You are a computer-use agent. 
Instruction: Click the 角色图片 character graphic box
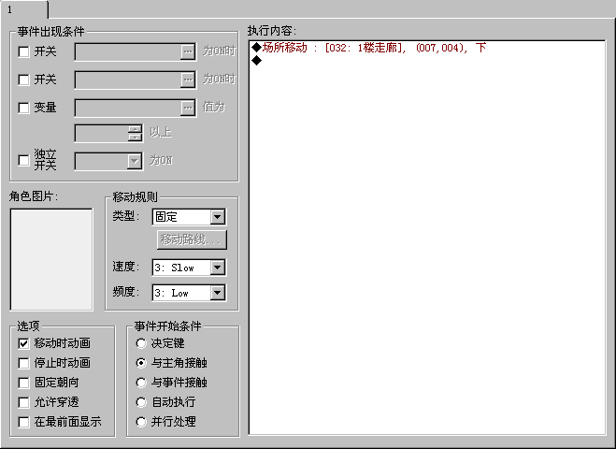pos(51,259)
